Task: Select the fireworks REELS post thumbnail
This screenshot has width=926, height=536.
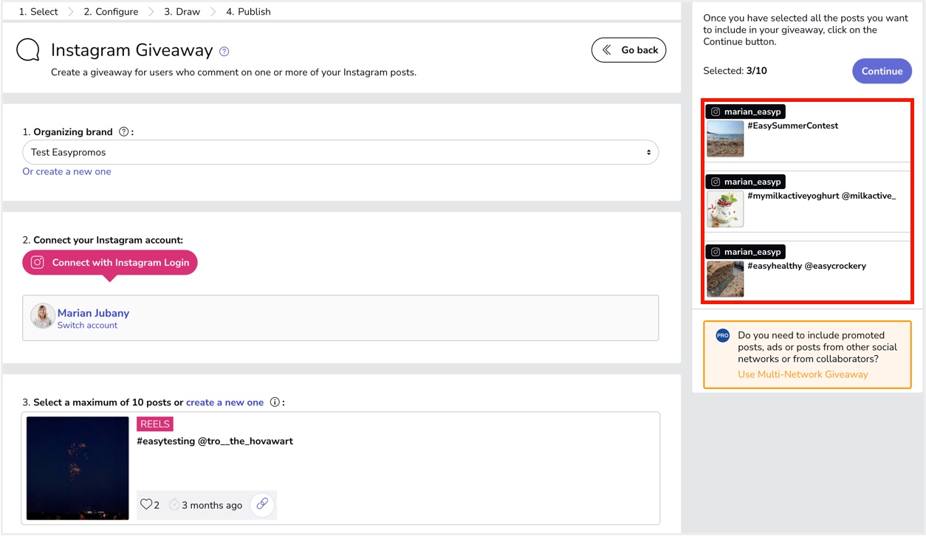Action: point(78,468)
